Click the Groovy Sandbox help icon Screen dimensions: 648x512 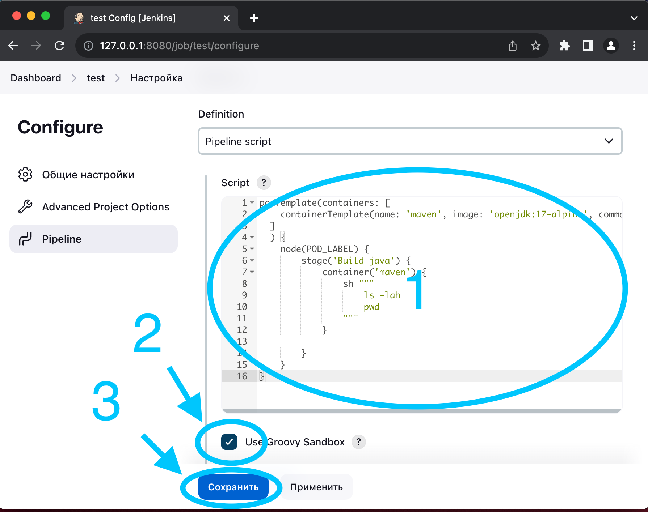358,442
